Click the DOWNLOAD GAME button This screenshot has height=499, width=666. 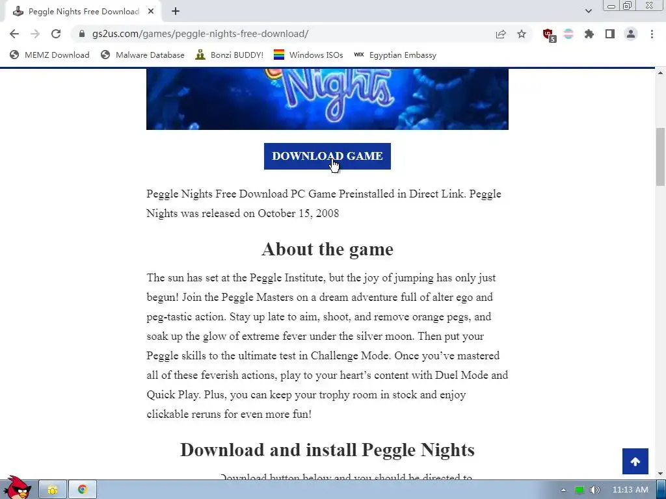coord(327,156)
